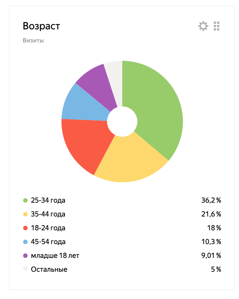Select the yellow pie chart slice
Viewport: 239px width, 299px height.
(x=131, y=159)
